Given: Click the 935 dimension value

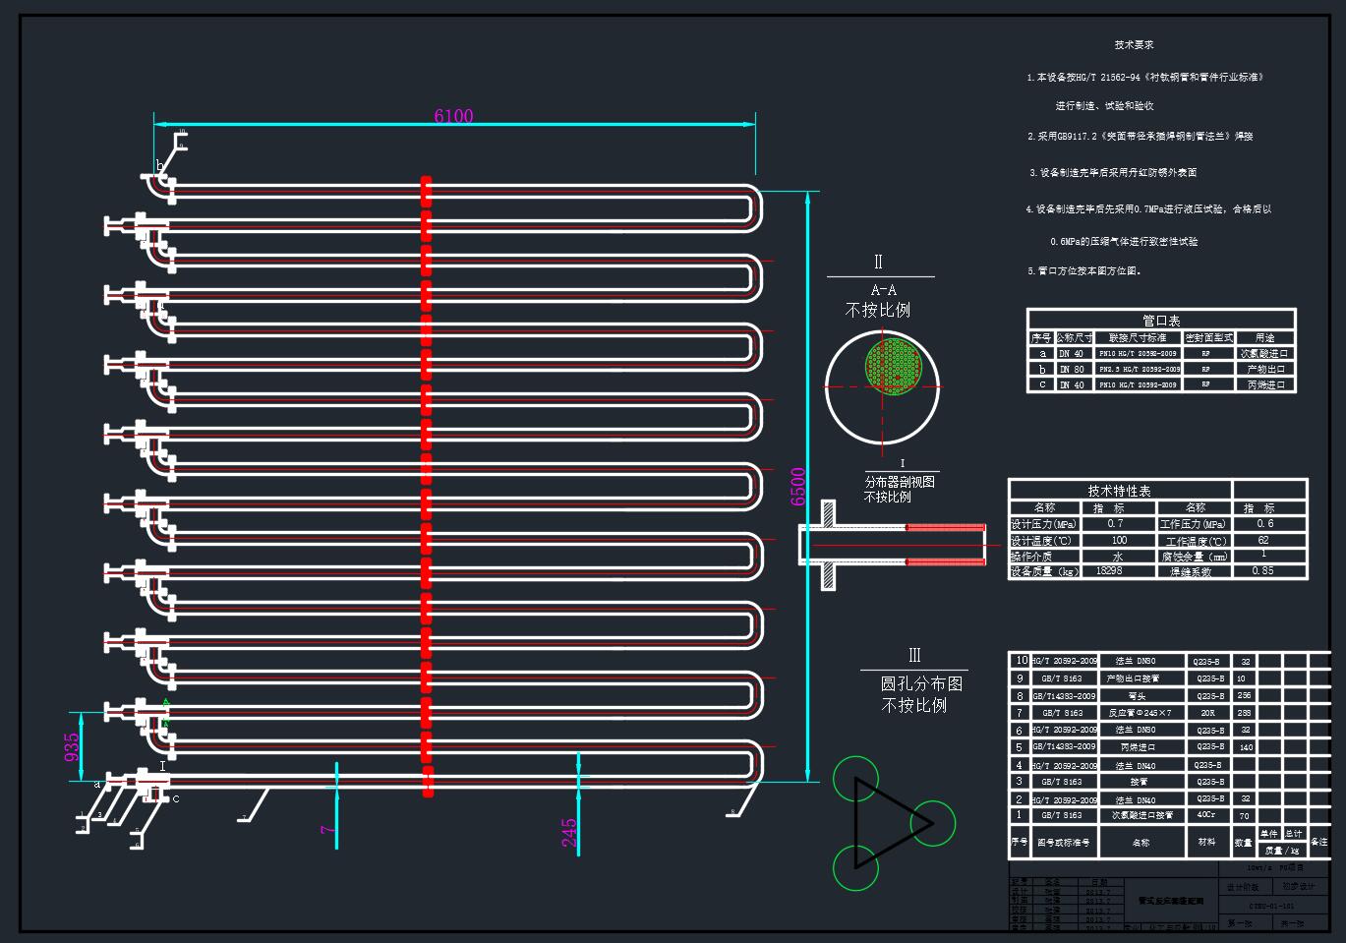Looking at the screenshot, I should (x=72, y=747).
